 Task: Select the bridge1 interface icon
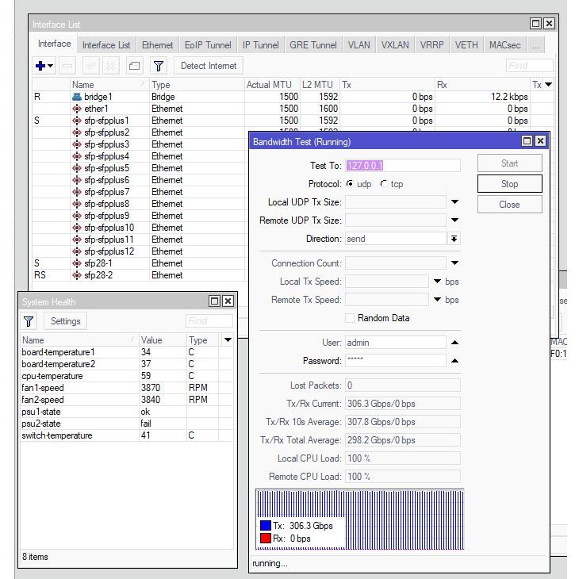(x=77, y=97)
